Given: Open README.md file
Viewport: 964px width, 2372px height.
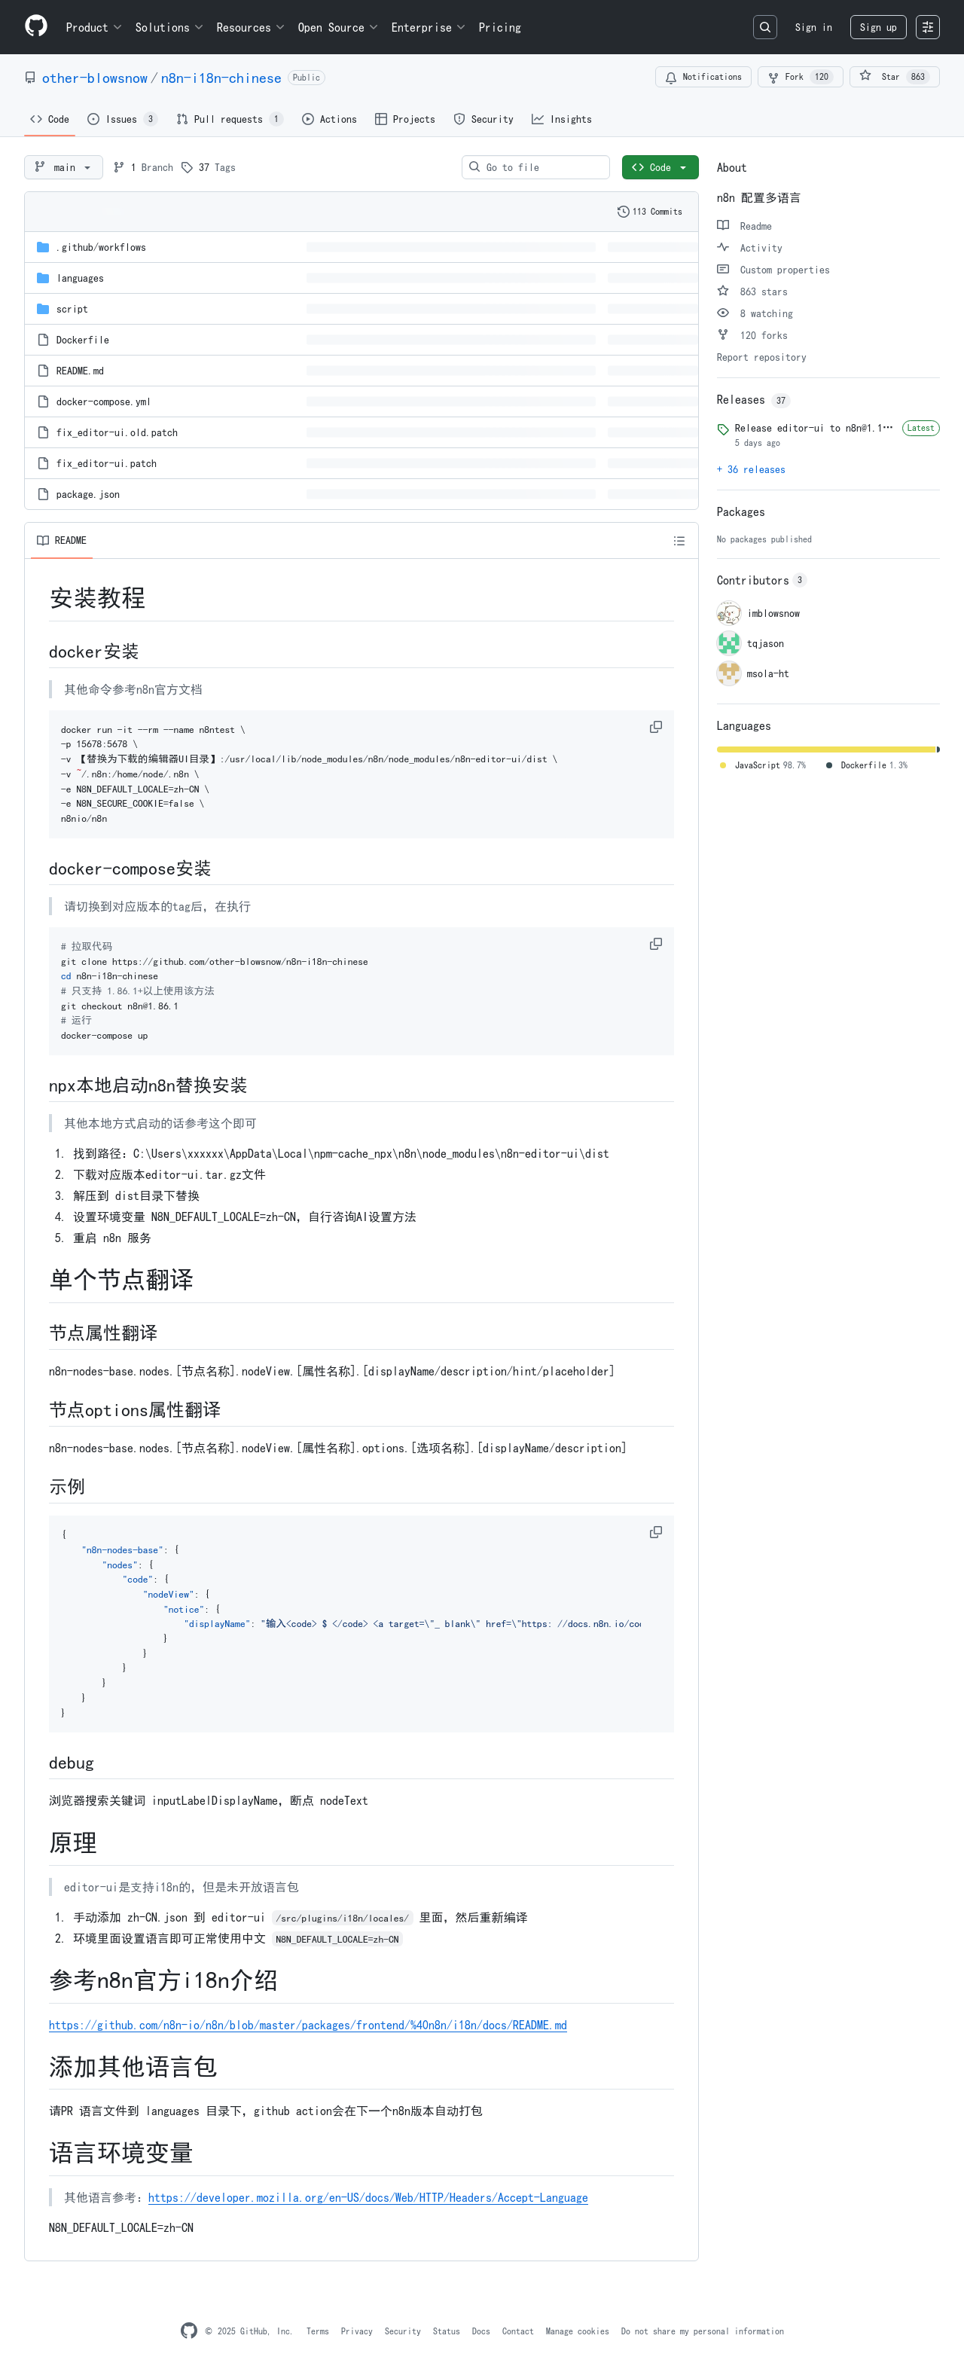Looking at the screenshot, I should click(x=80, y=371).
